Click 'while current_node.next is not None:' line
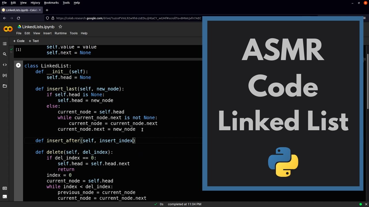 tap(108, 118)
